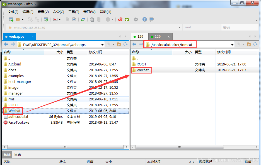Expand the address bar dropdown arrow
261x165 pixels.
(180, 27)
